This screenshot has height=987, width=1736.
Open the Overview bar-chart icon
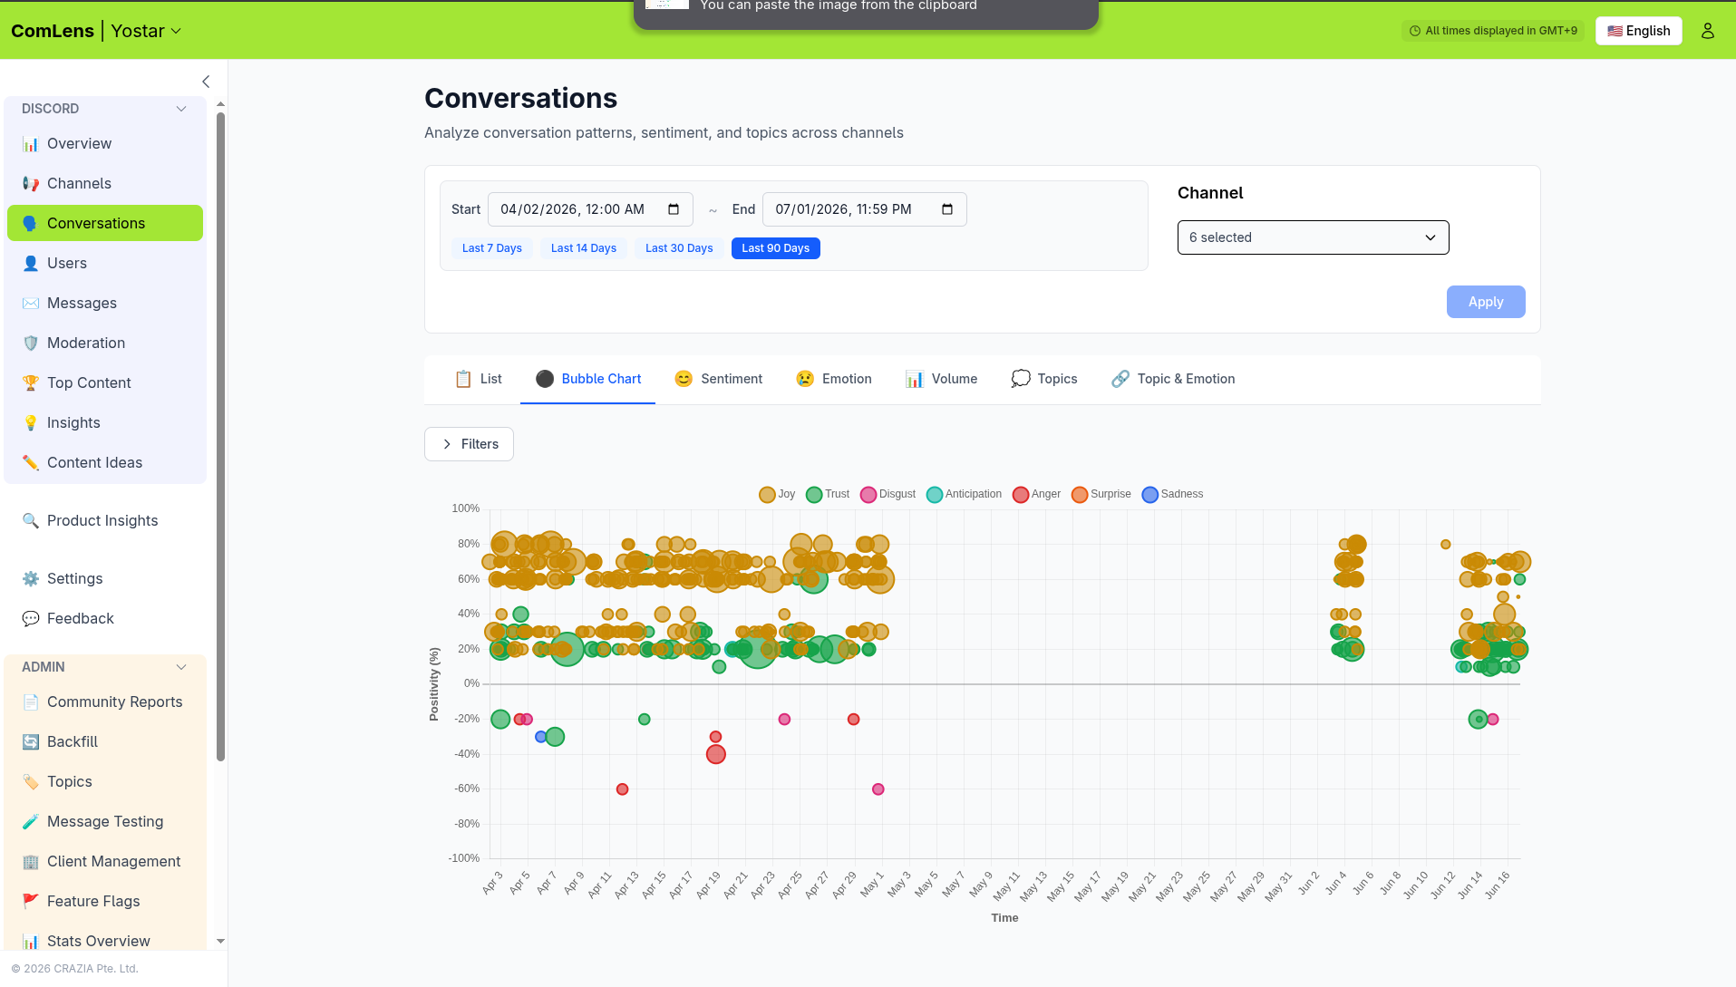[31, 143]
